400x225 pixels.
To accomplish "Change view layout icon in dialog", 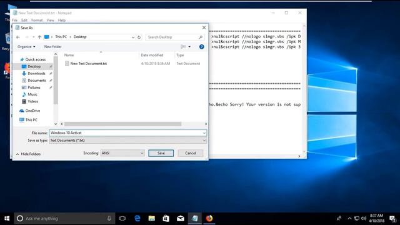I will [x=183, y=47].
